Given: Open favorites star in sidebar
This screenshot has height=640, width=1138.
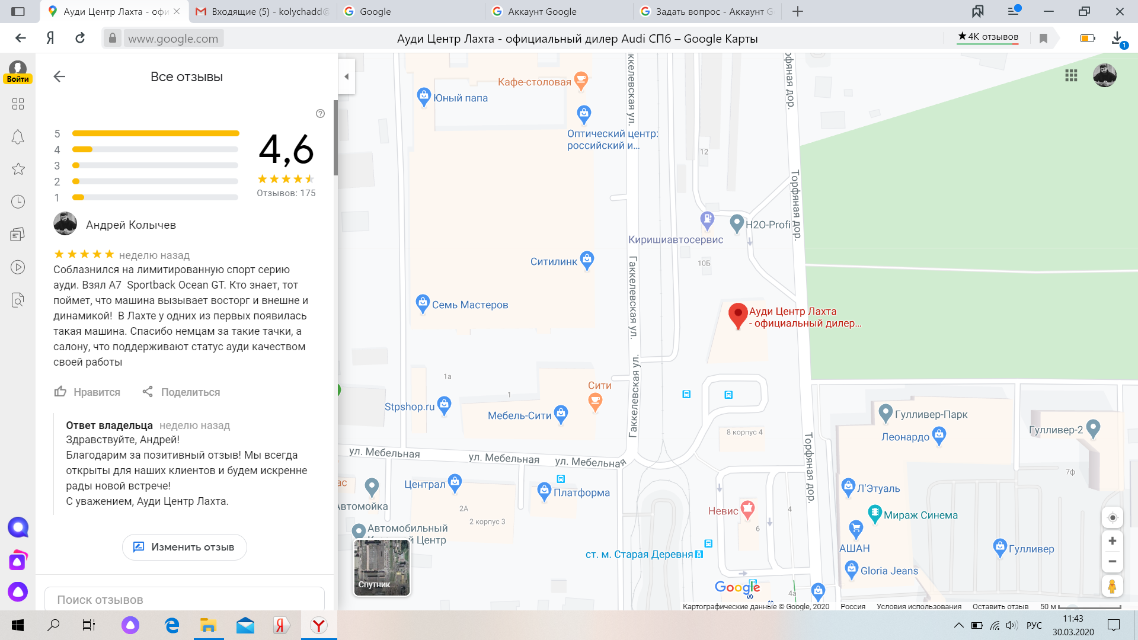Looking at the screenshot, I should click(18, 169).
